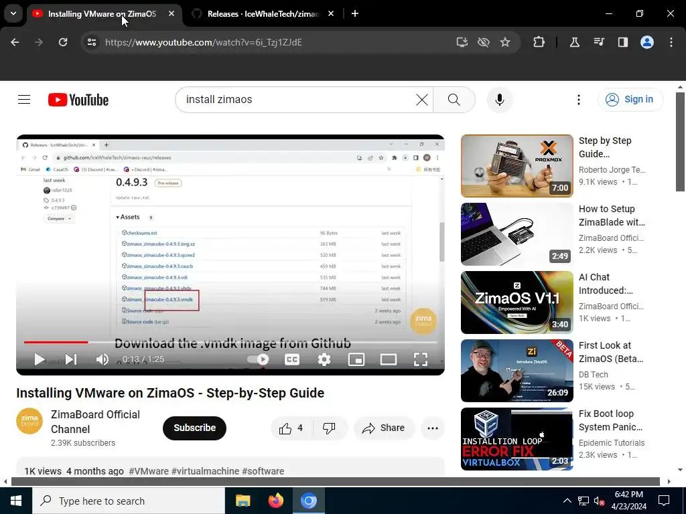The height and width of the screenshot is (514, 686).
Task: Enter full screen mode
Action: click(421, 359)
